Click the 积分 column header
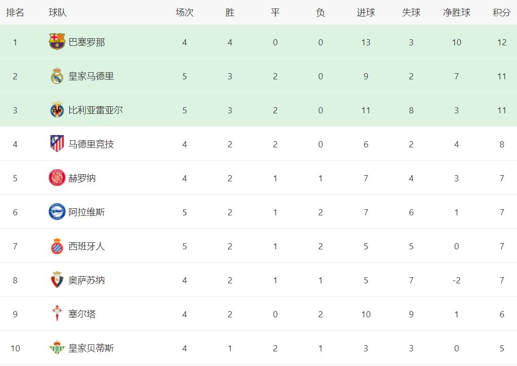Viewport: 517px width, 366px height. (x=501, y=13)
